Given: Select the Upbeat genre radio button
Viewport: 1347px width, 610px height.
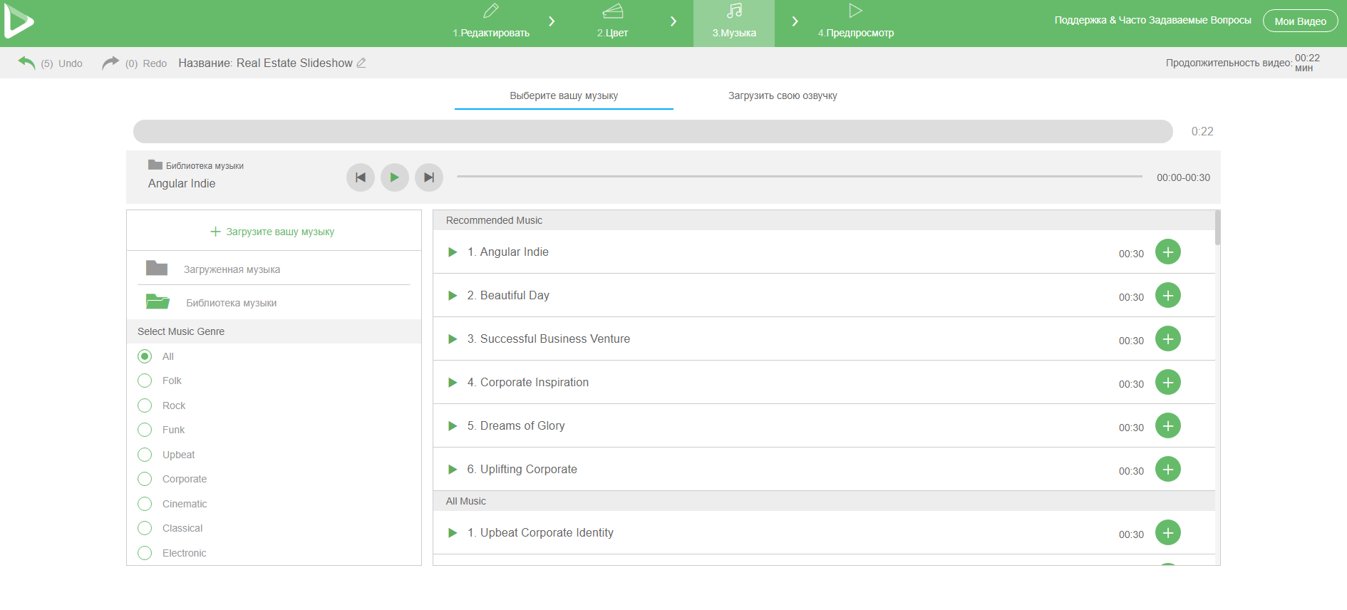Looking at the screenshot, I should (145, 455).
